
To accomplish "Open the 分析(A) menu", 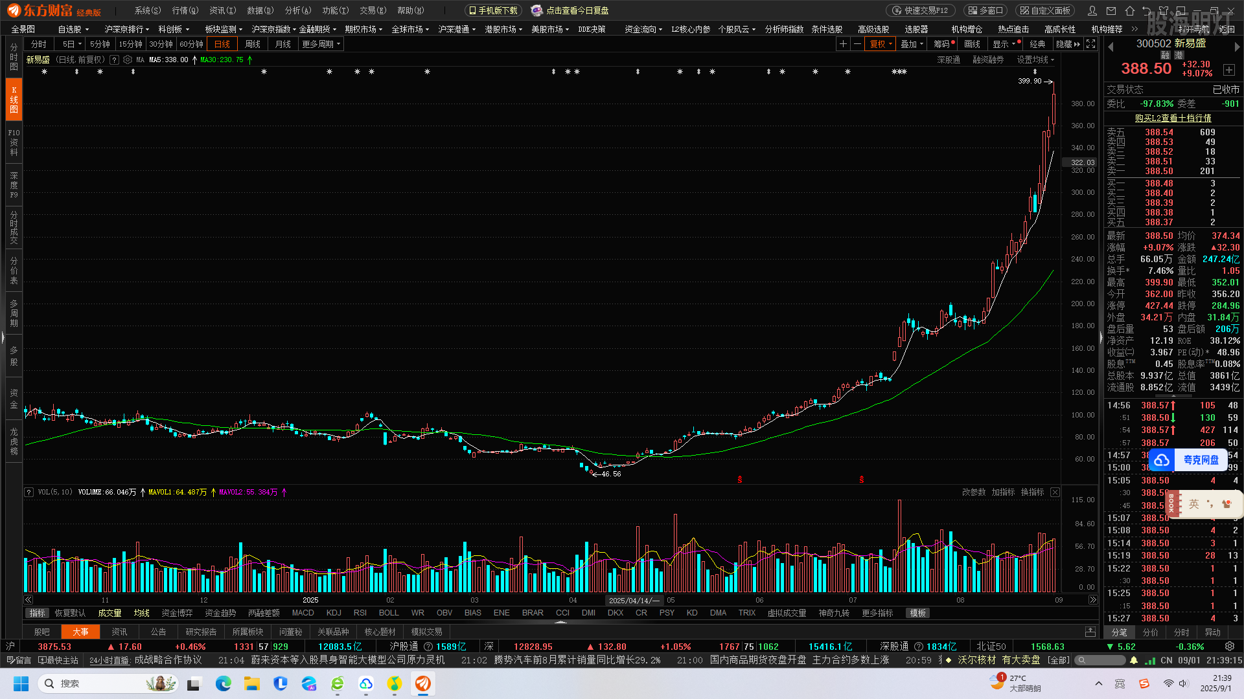I will 298,10.
